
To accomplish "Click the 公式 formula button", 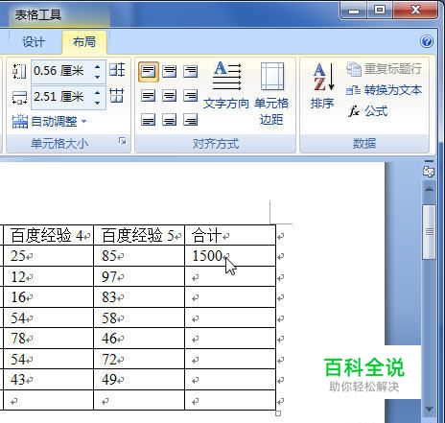I will pos(367,111).
